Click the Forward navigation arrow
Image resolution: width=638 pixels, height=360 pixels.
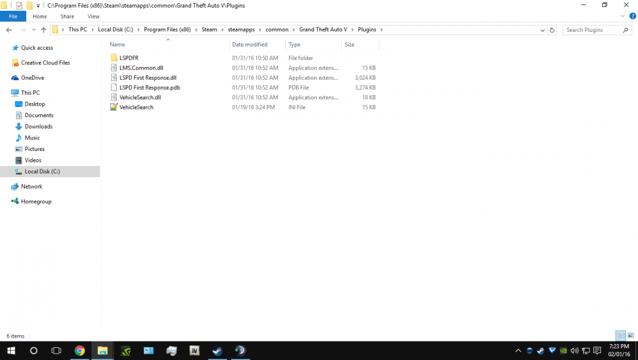tap(23, 30)
